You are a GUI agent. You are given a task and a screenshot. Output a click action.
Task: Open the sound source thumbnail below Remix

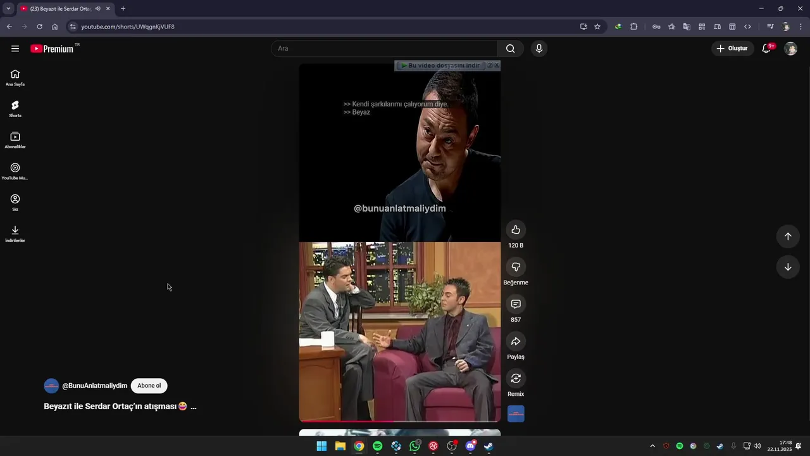click(516, 414)
